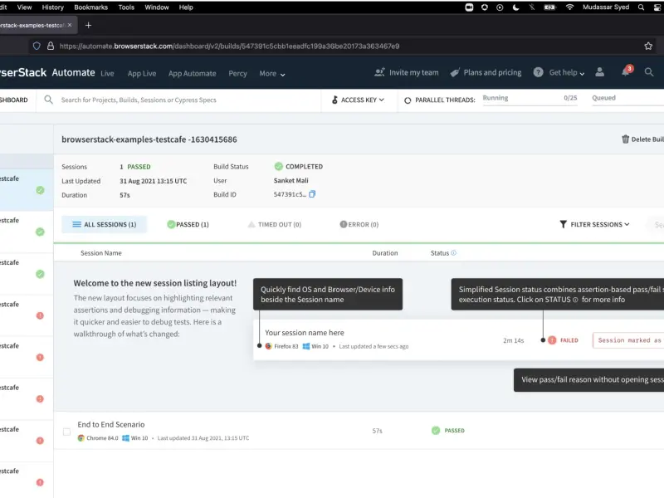The image size is (664, 498).
Task: Click the PARALLEL THEADS label
Action: point(445,100)
